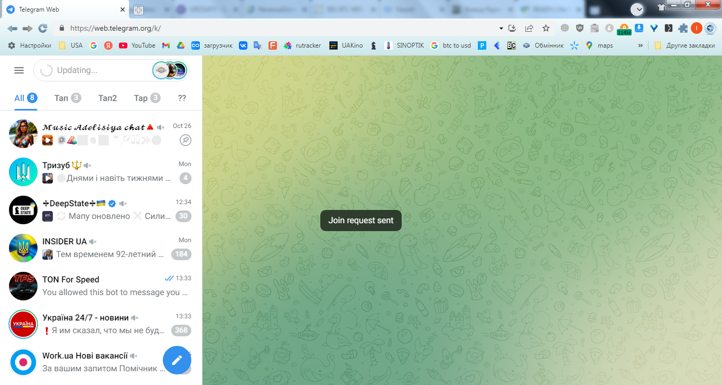The image size is (722, 385).
Task: Reload the Telegram Web page
Action: click(x=43, y=28)
